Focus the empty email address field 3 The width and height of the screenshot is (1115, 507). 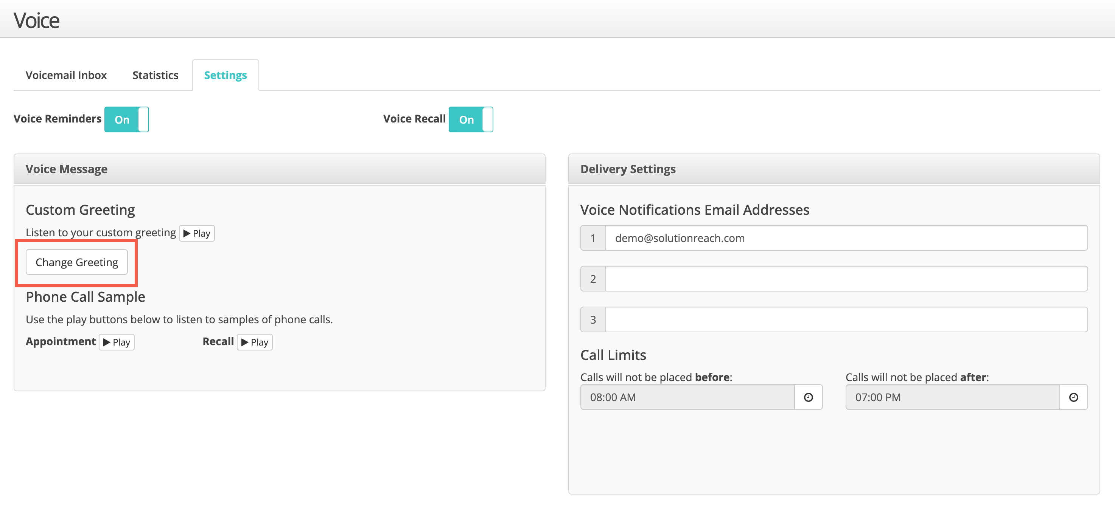tap(847, 320)
